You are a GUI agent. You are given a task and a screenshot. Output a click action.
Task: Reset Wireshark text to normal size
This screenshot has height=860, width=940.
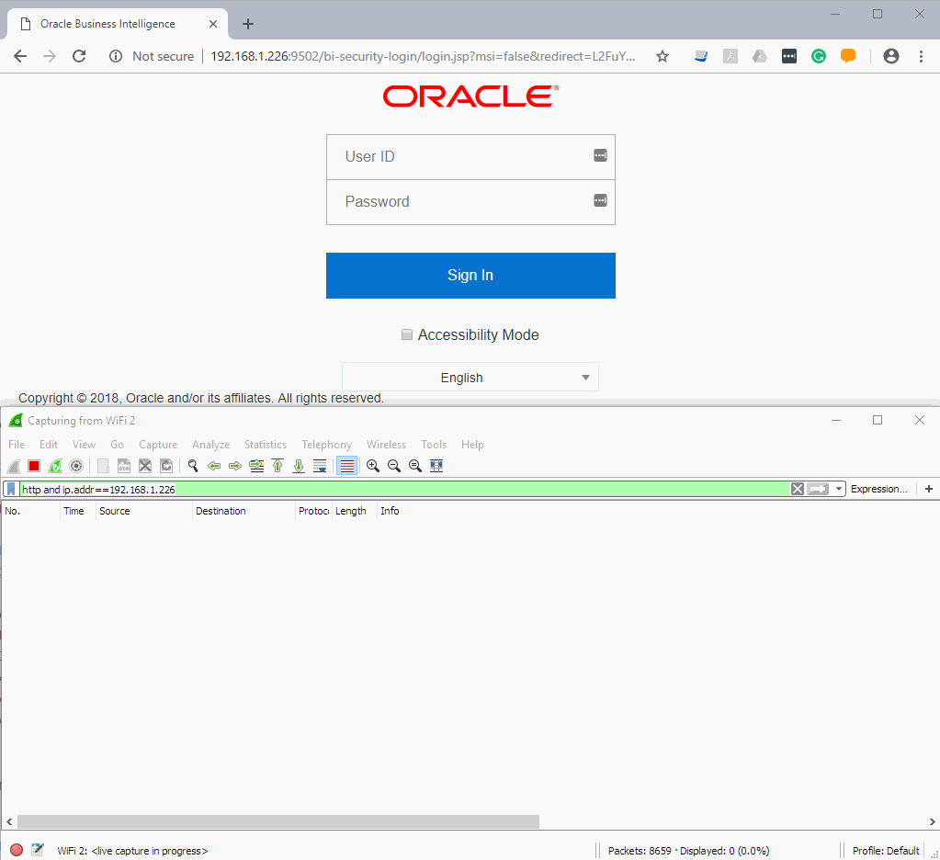pyautogui.click(x=414, y=466)
